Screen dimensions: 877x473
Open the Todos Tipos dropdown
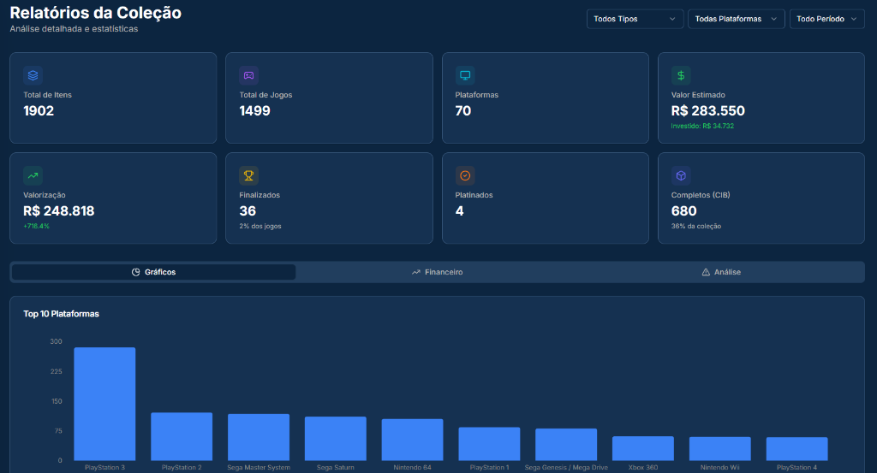click(x=635, y=19)
